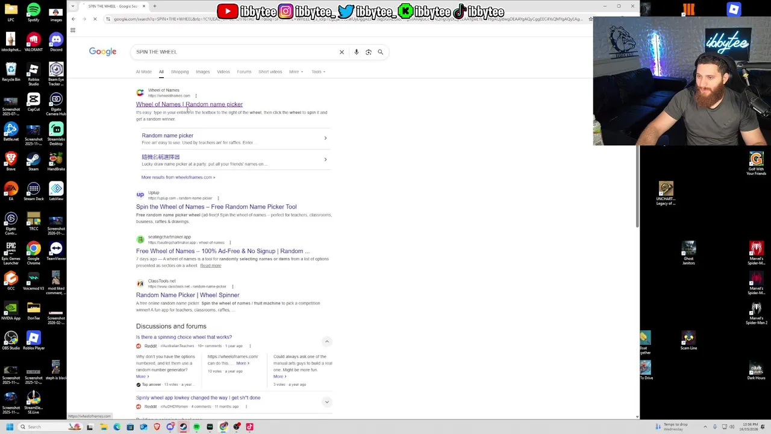Open Windows Start menu

(x=10, y=427)
